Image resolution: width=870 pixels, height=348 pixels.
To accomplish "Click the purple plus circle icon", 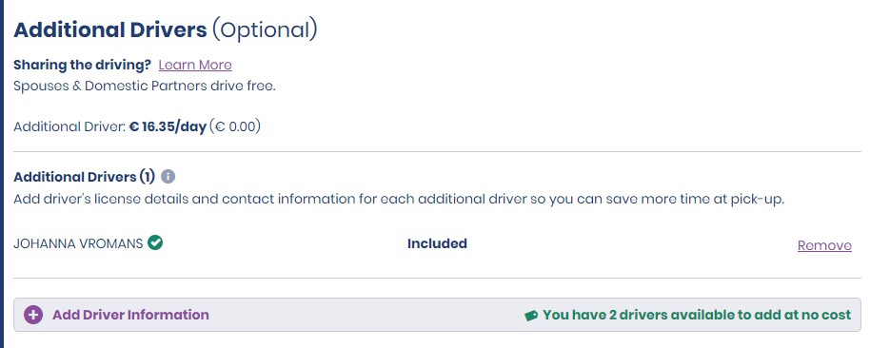I will pyautogui.click(x=33, y=316).
